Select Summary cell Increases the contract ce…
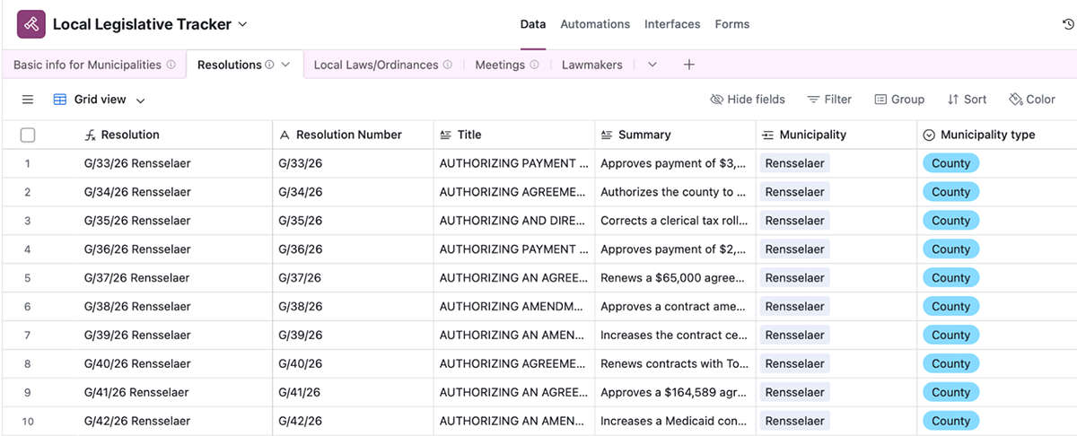Viewport: 1077px width, 436px height. tap(675, 336)
